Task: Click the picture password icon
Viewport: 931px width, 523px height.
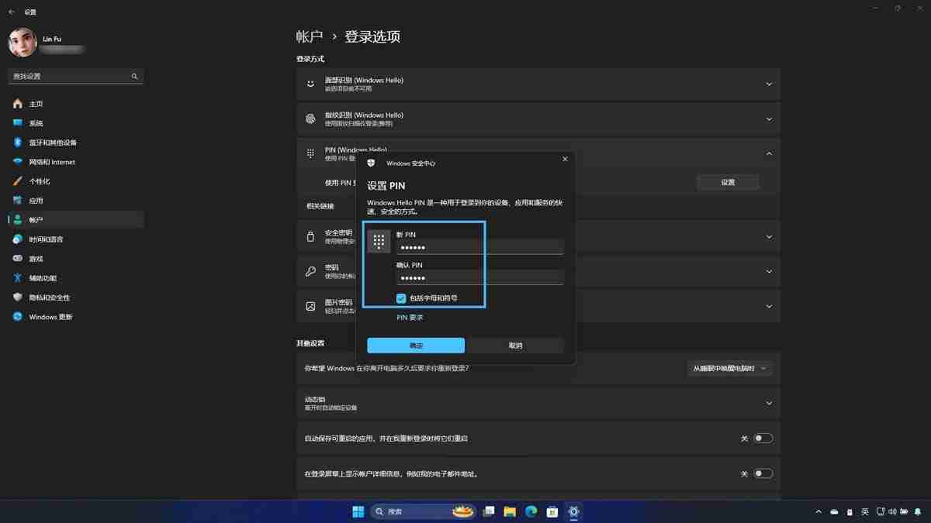Action: click(x=311, y=306)
